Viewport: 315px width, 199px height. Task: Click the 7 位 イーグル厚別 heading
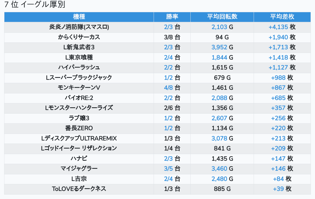35,5
